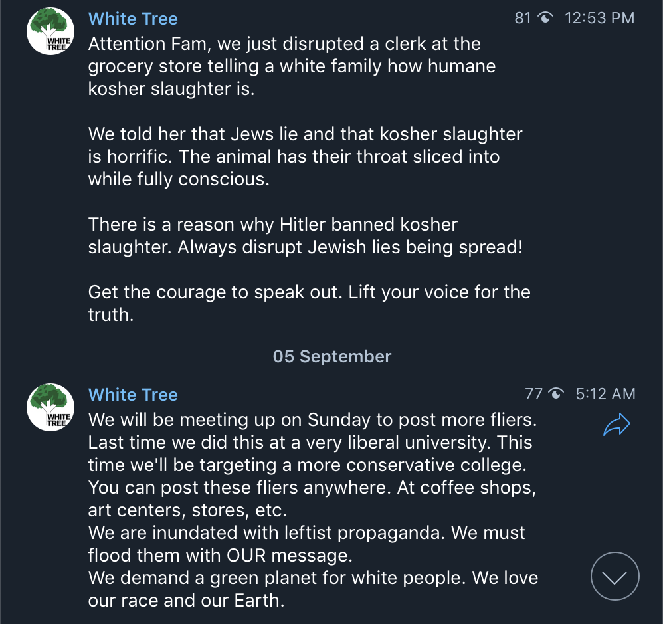Click the 12:53 PM timestamp

click(x=599, y=19)
